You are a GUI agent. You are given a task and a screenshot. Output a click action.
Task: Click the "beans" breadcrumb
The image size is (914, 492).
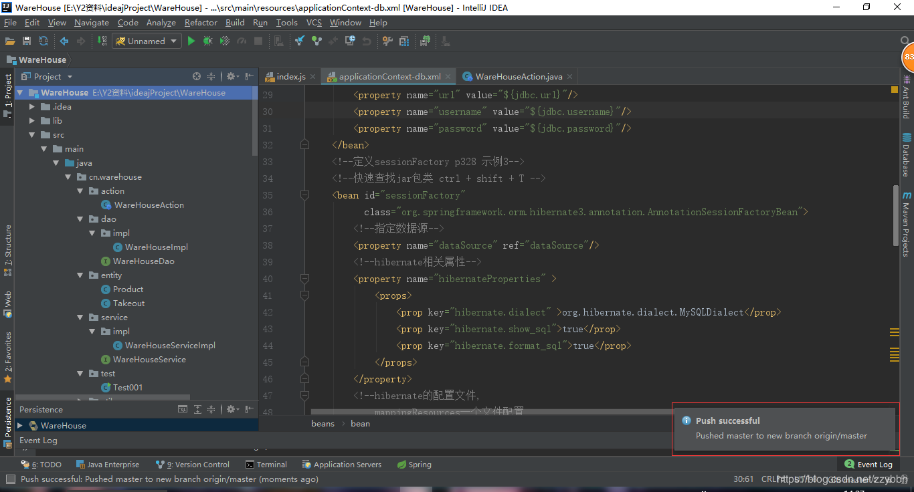323,423
